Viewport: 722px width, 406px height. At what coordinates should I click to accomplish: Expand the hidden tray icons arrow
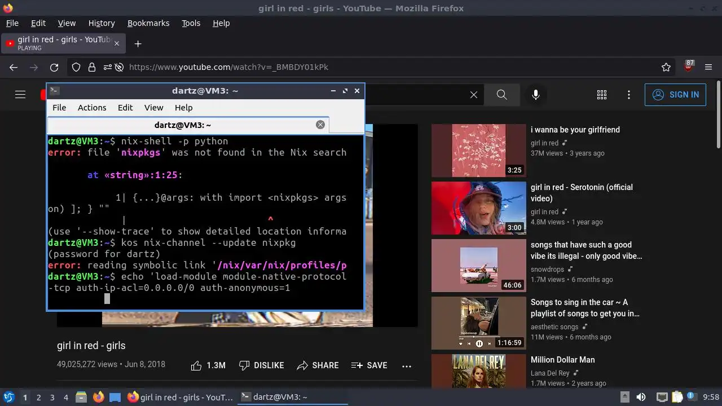click(x=624, y=397)
